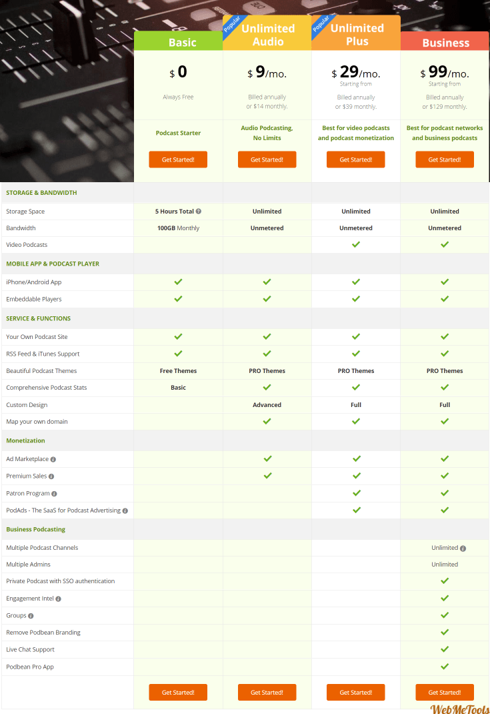Click bottom Get Started button under Basic column
Screen dimensions: 490x714
pos(178,692)
